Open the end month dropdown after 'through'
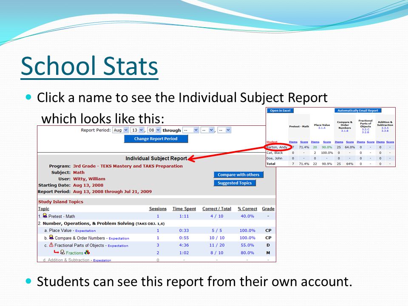The image size is (408, 306). tap(191, 130)
